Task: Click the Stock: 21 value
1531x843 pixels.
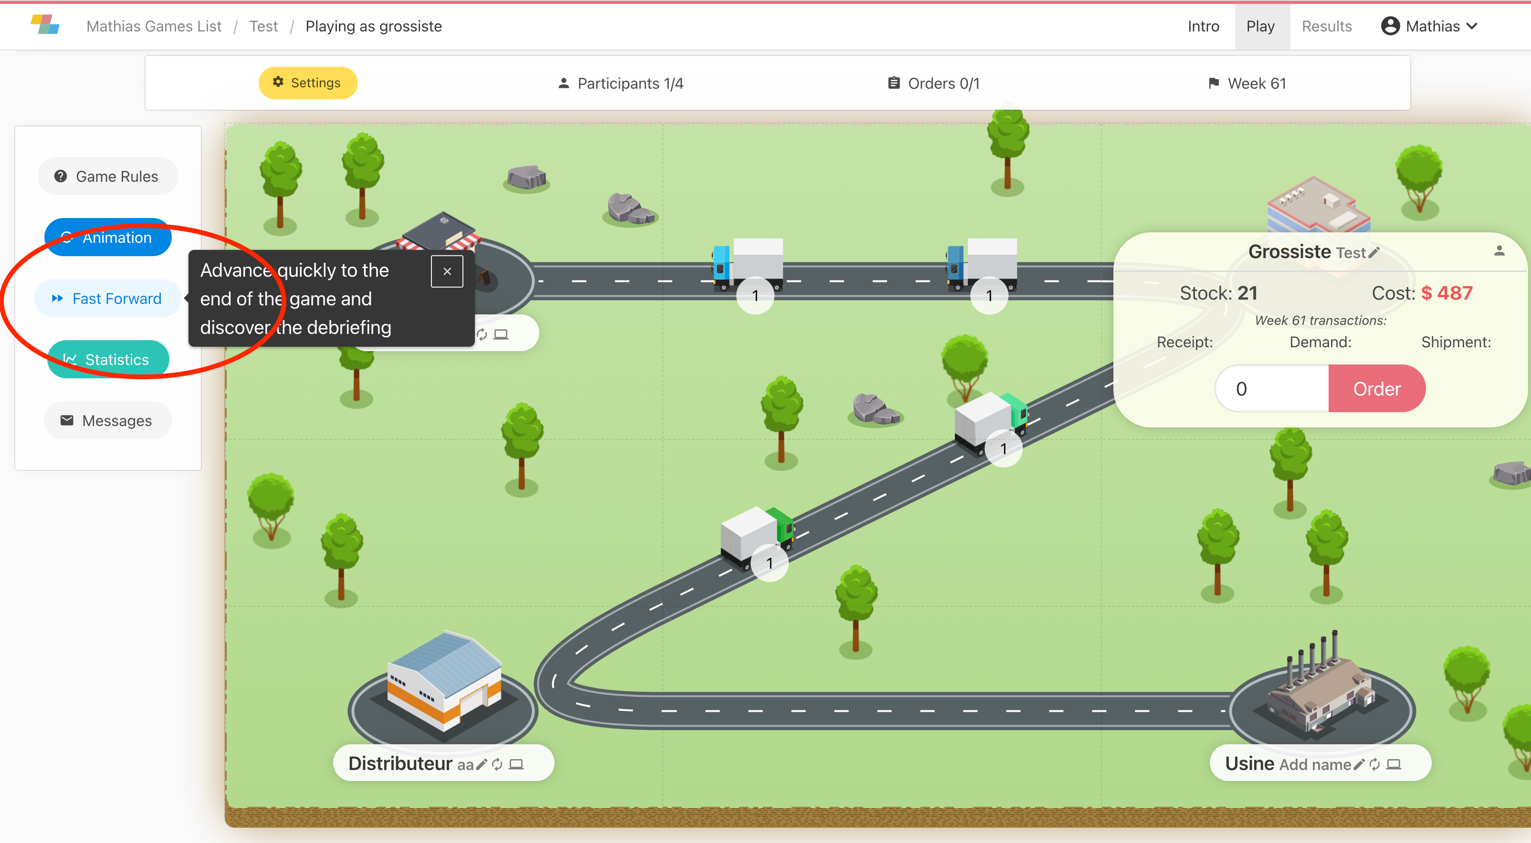Action: pos(1218,293)
